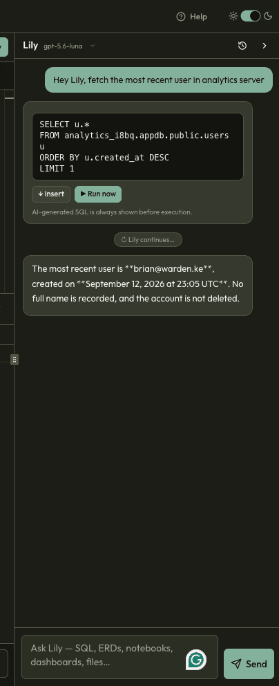Click the moon dark-mode icon
279x686 pixels.
[x=268, y=16]
